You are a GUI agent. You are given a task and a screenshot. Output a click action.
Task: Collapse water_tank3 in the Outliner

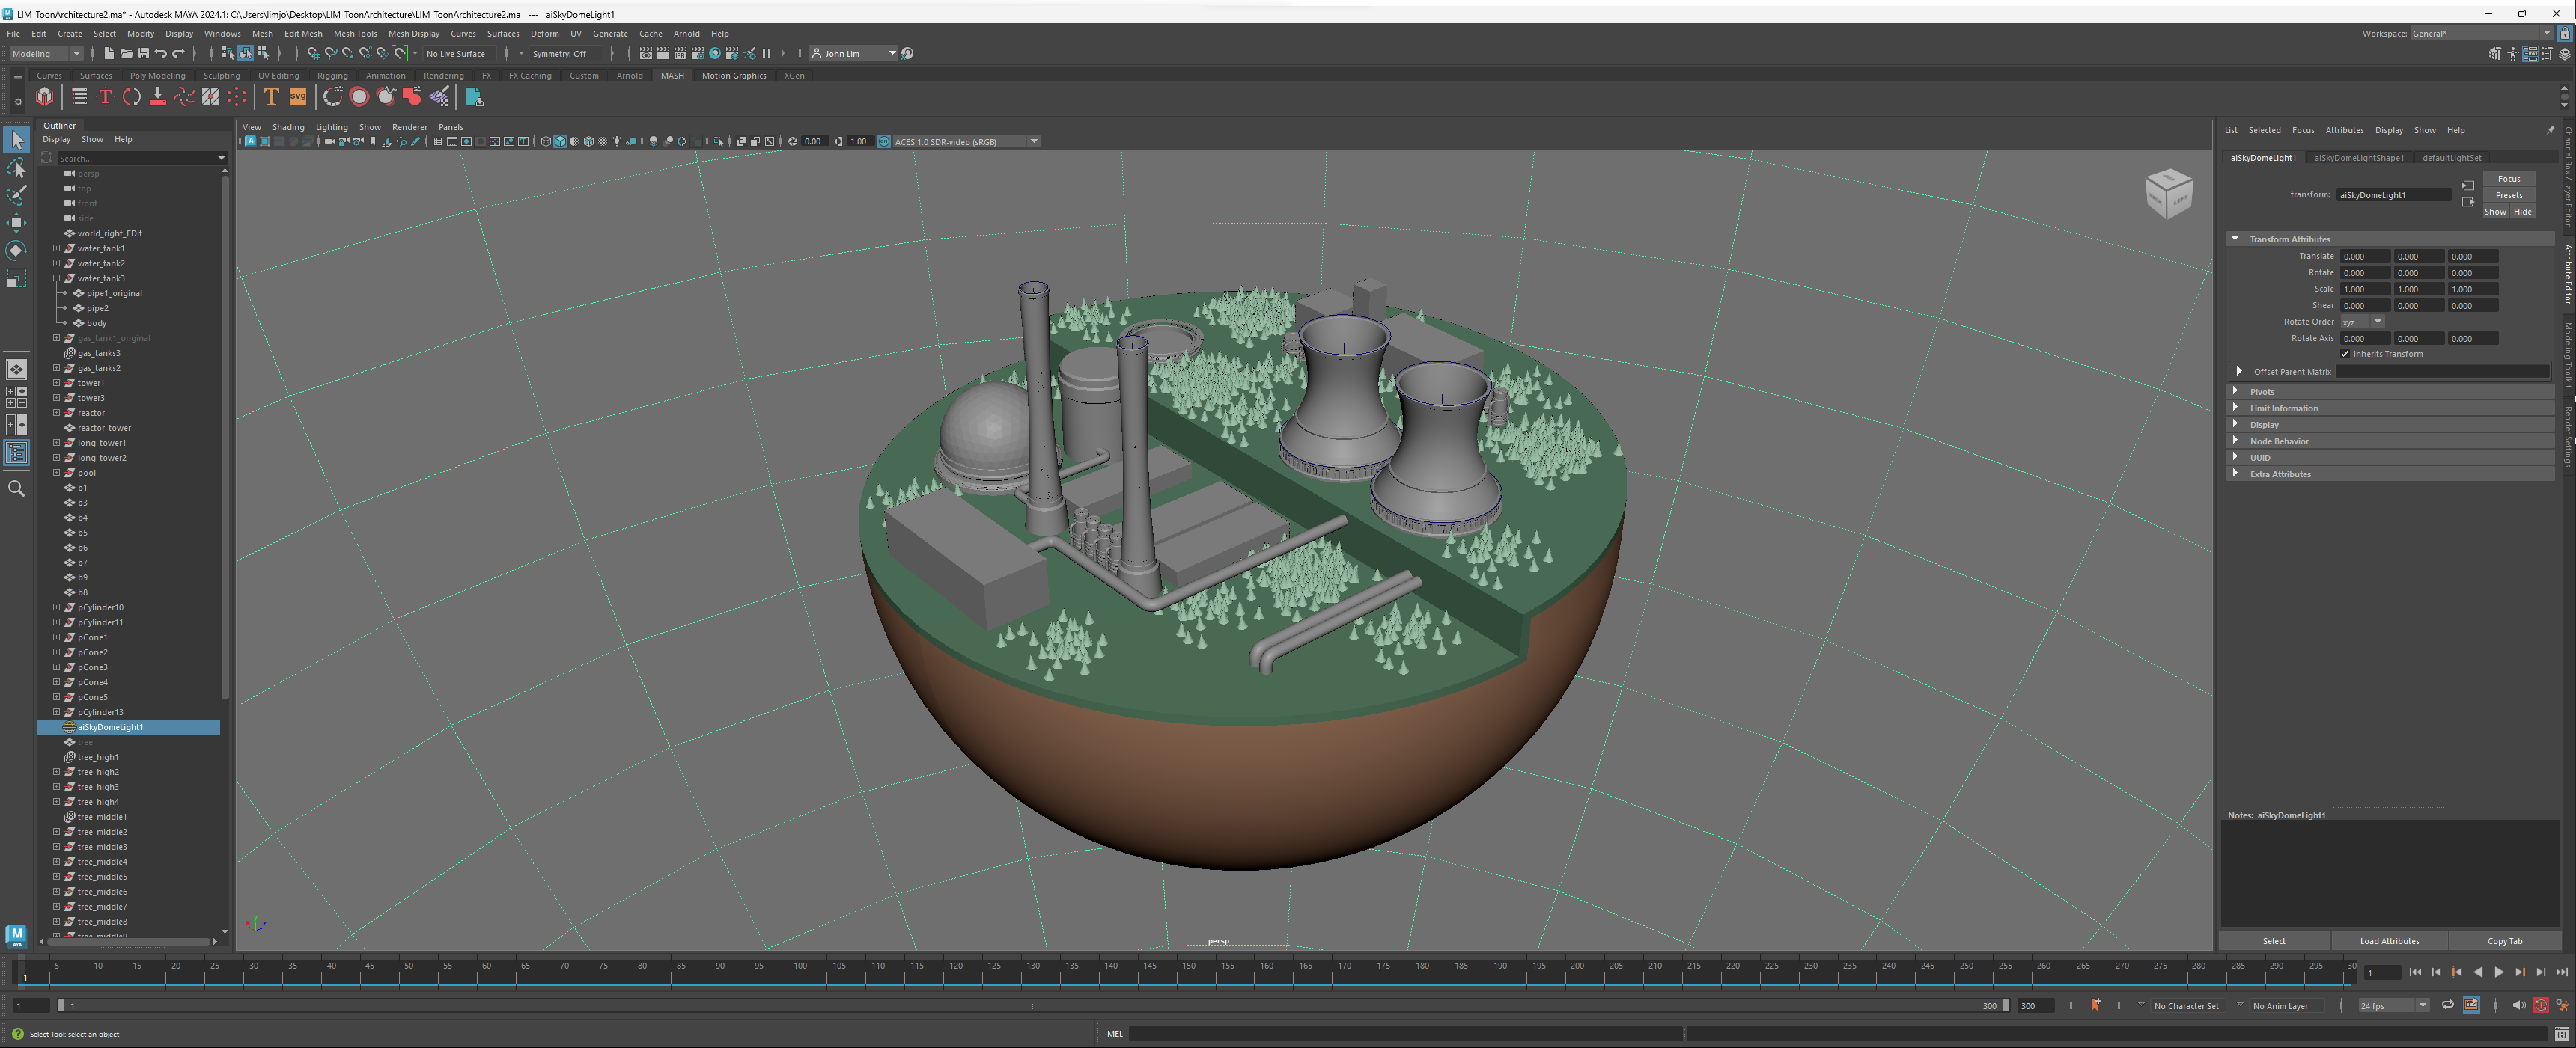point(57,279)
